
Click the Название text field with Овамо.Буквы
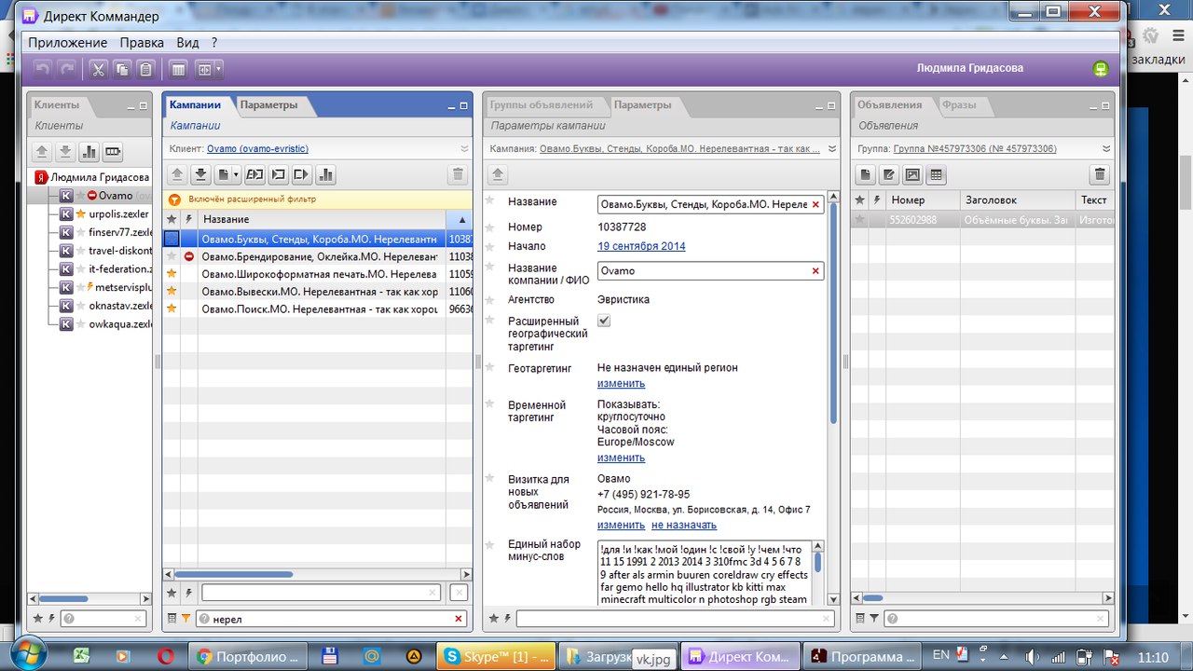click(x=710, y=204)
